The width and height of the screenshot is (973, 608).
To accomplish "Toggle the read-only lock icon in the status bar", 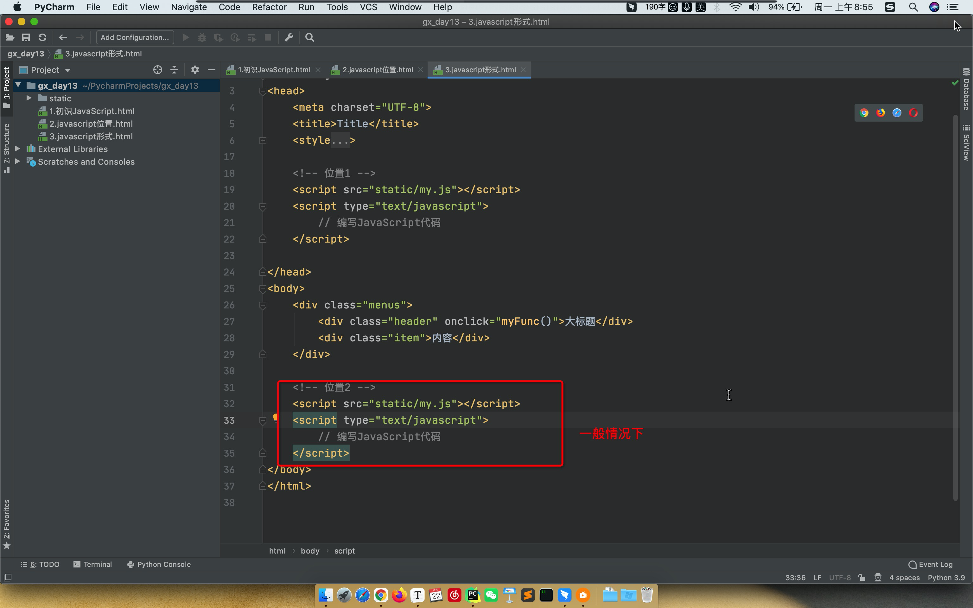I will [862, 577].
